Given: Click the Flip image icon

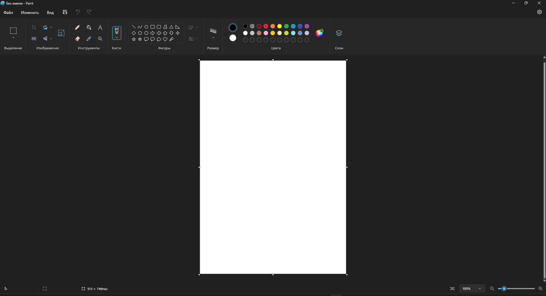Looking at the screenshot, I should 45,39.
